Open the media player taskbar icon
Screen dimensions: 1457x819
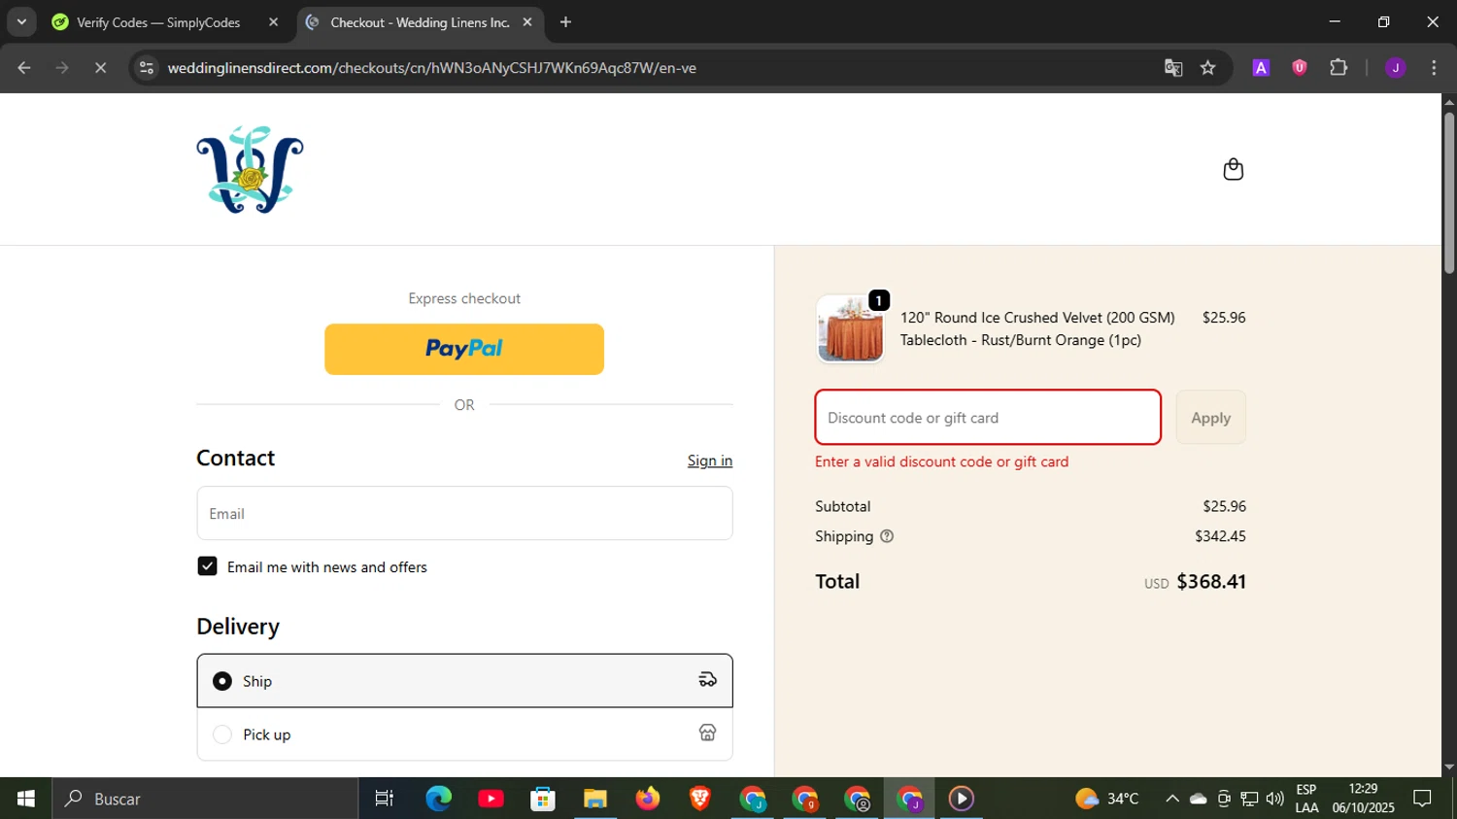[961, 799]
